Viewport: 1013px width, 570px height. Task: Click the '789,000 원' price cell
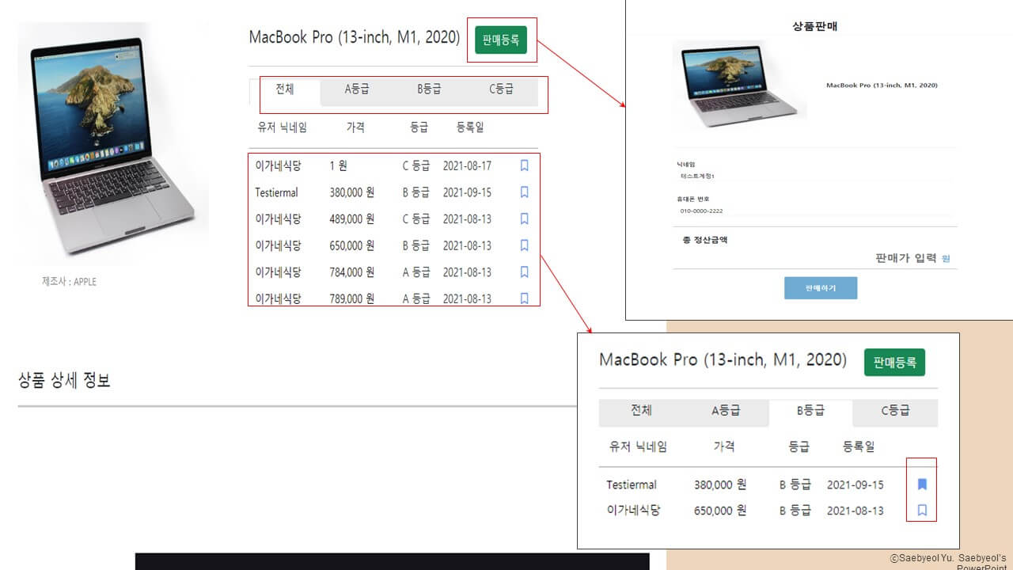tap(352, 299)
